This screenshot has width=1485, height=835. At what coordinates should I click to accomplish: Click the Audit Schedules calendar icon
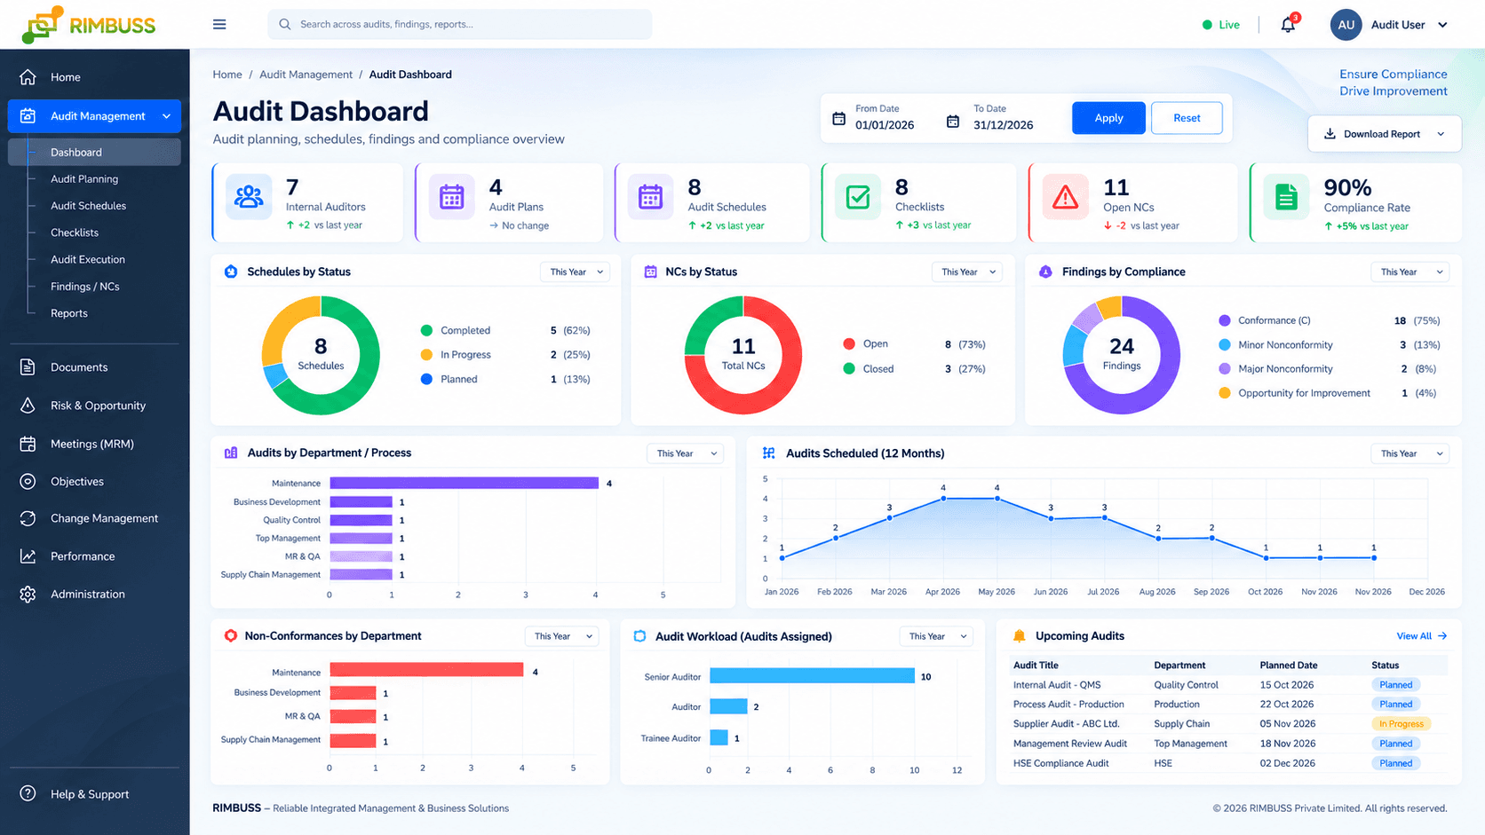(x=651, y=197)
